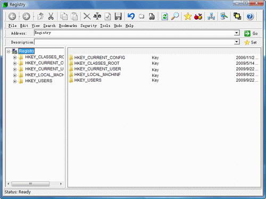This screenshot has width=266, height=199.
Task: Open the Security menu
Action: coord(88,26)
